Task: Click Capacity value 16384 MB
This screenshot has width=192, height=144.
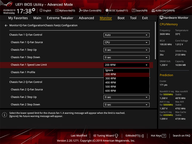Action: 180,65
